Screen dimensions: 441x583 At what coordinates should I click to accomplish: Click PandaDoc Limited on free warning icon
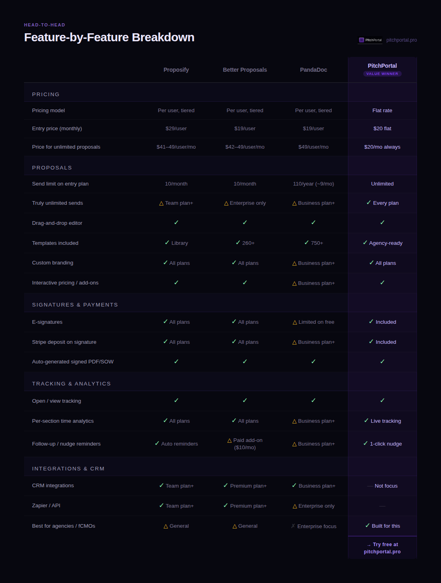(295, 322)
